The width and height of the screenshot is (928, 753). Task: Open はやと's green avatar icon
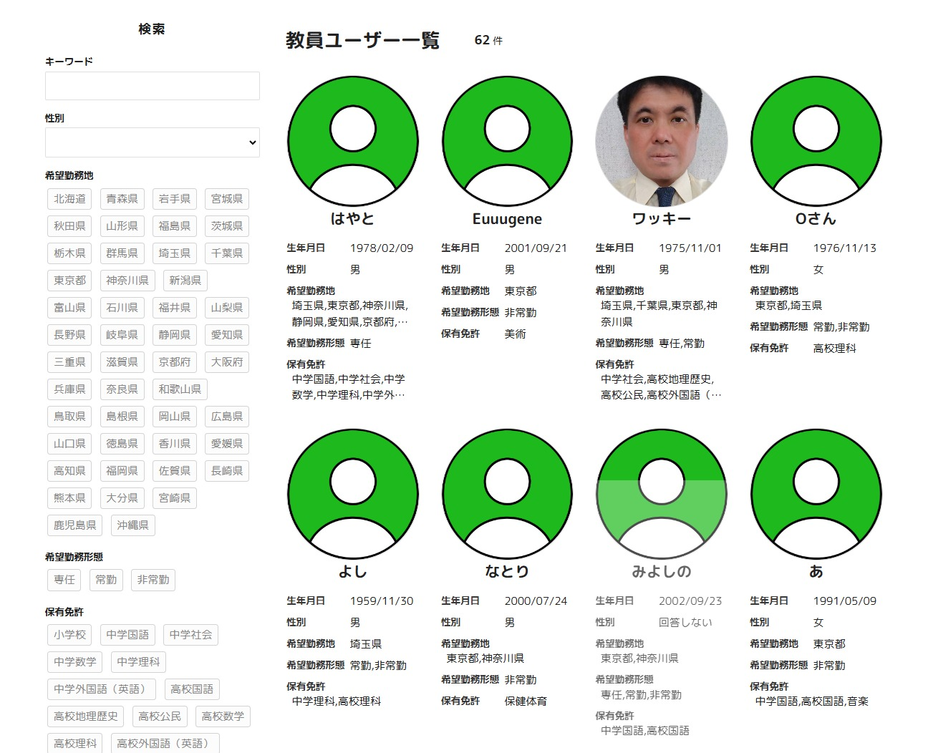pos(353,142)
